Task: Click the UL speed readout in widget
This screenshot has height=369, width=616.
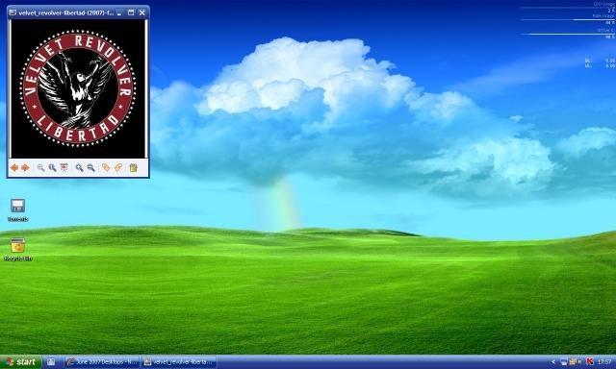Action: click(x=600, y=66)
